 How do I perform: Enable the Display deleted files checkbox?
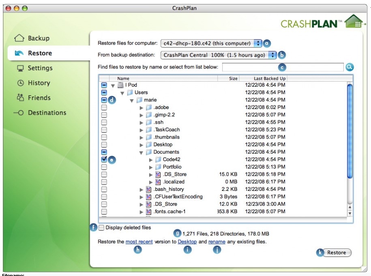101,228
